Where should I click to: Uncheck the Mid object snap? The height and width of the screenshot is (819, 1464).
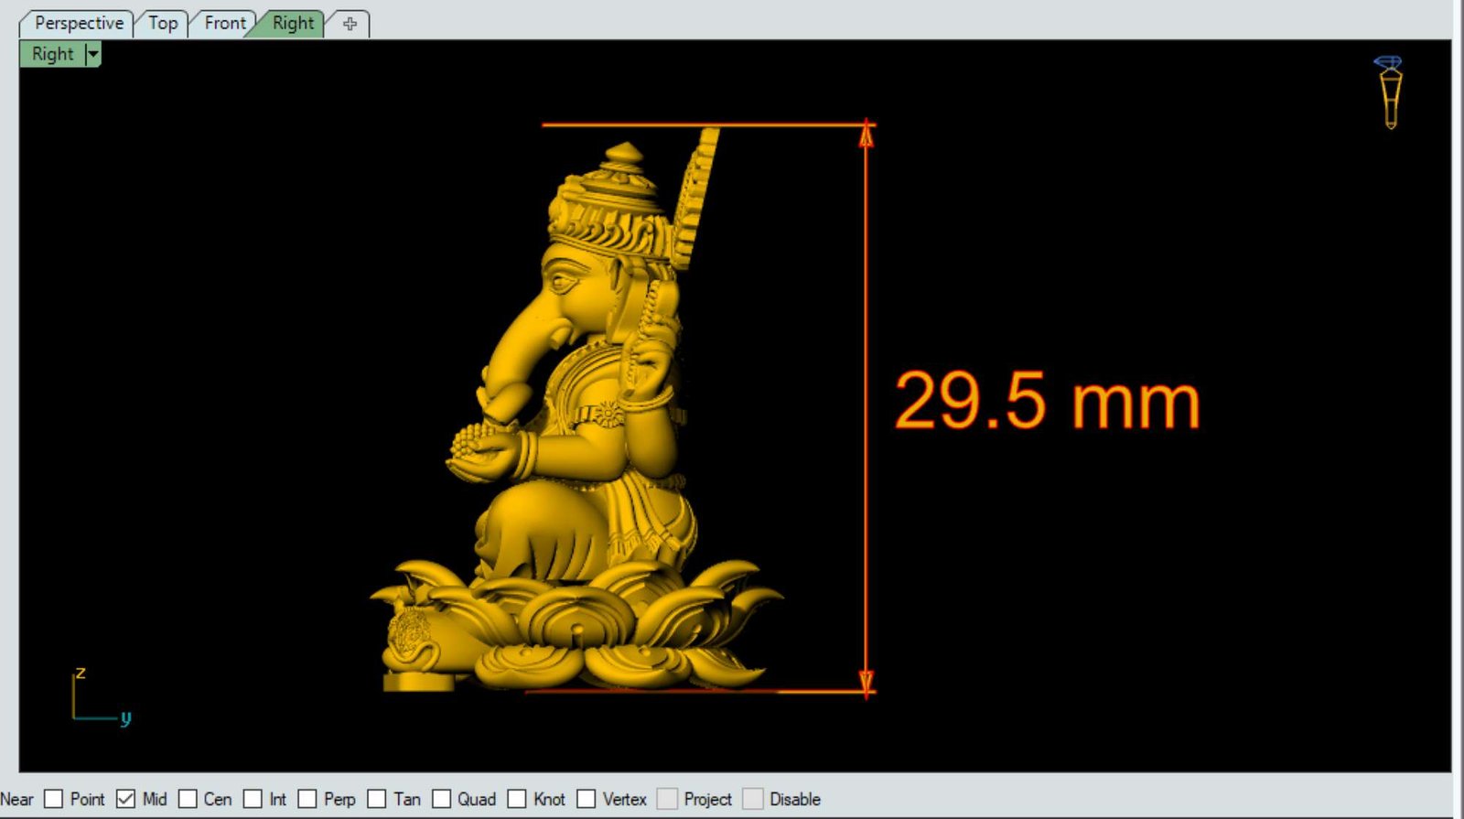click(x=125, y=799)
